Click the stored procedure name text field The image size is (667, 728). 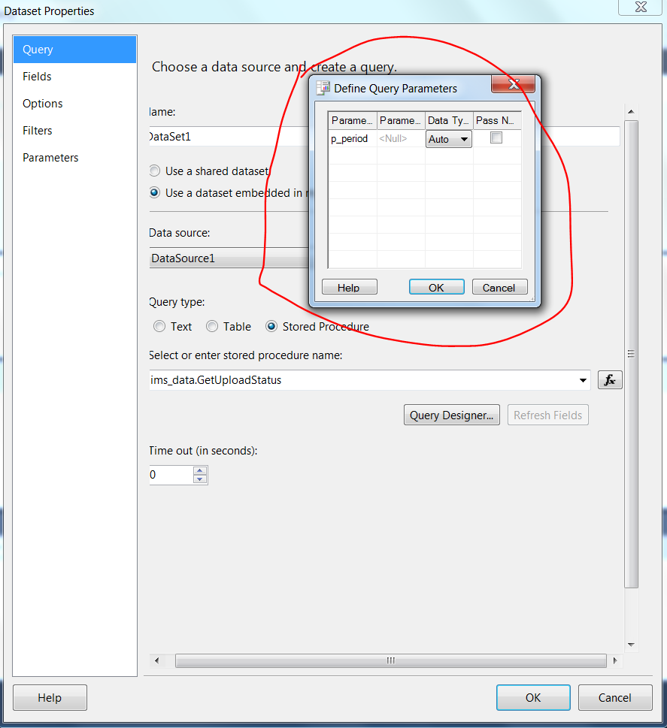(x=362, y=380)
